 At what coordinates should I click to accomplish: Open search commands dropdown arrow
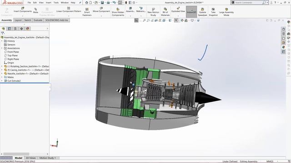[x=267, y=3]
